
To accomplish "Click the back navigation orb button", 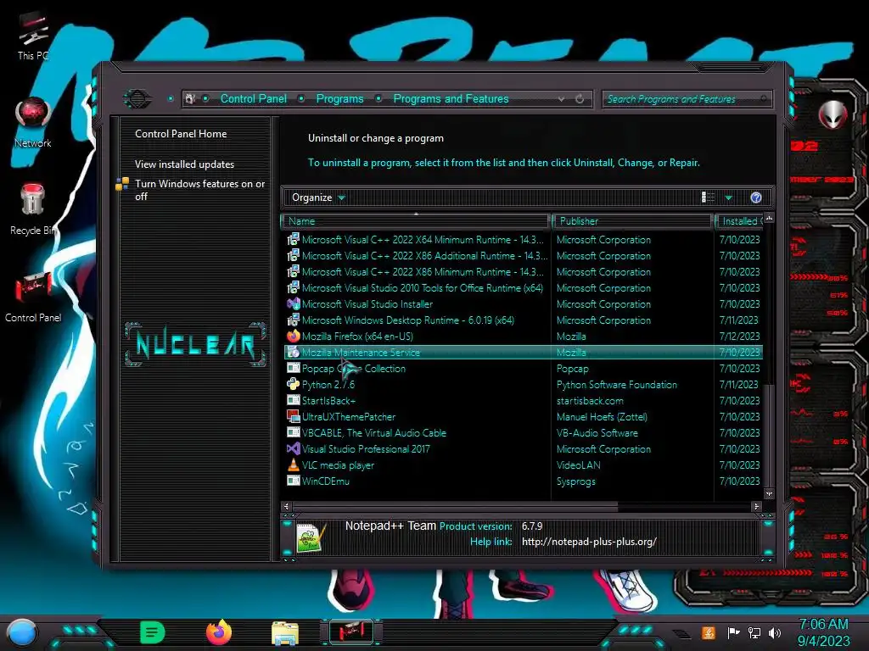I will click(x=137, y=99).
